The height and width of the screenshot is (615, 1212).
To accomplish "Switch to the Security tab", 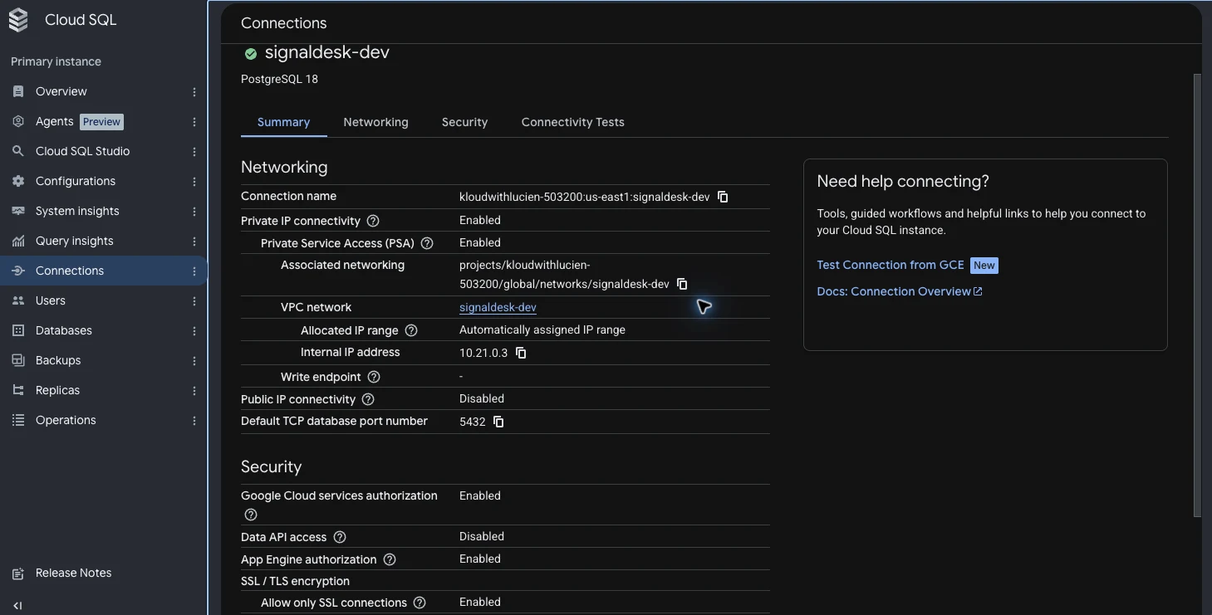I will [464, 122].
